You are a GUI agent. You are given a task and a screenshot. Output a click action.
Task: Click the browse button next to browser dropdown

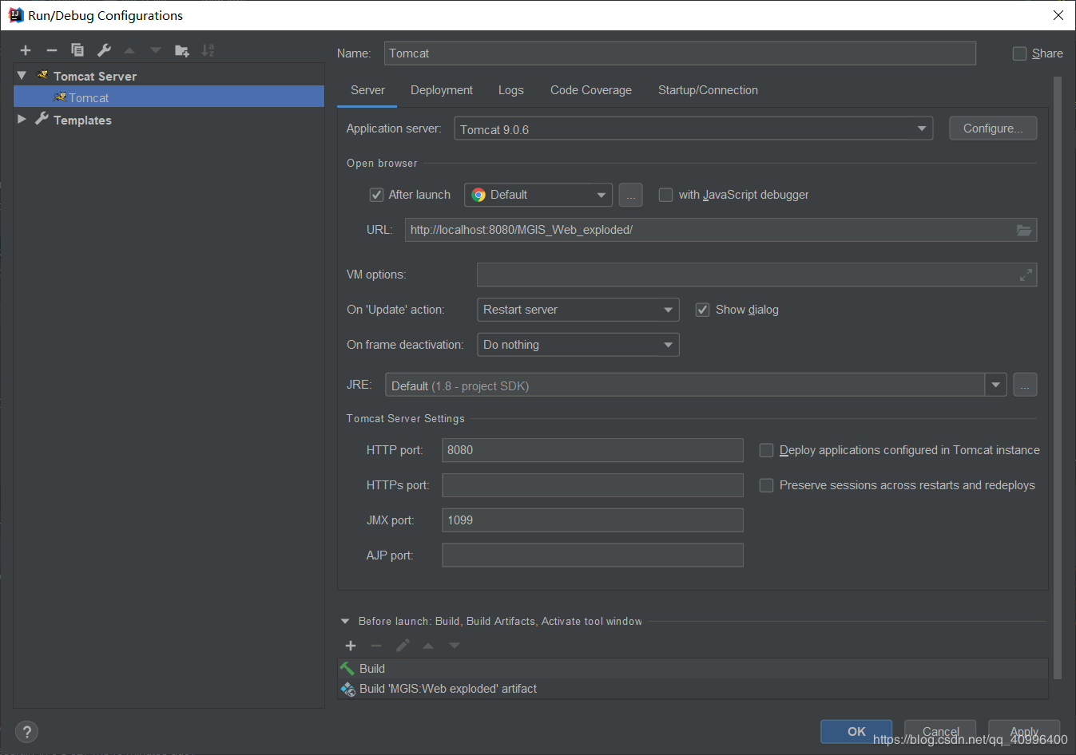coord(631,195)
